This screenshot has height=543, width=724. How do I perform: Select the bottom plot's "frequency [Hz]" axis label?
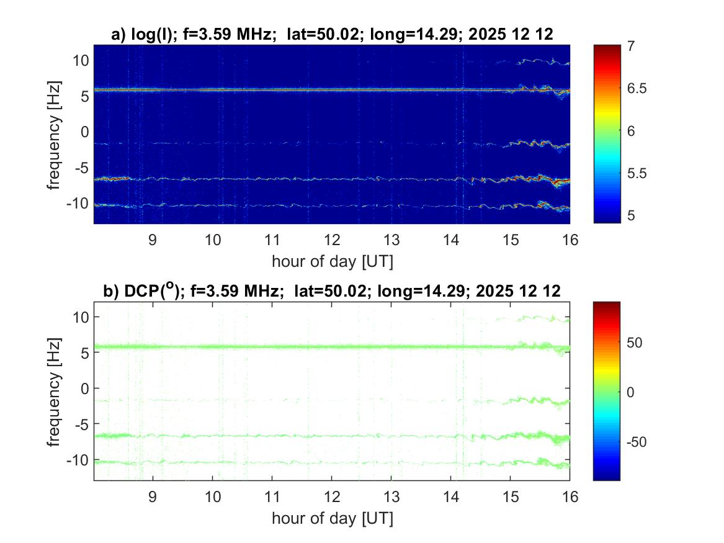55,390
